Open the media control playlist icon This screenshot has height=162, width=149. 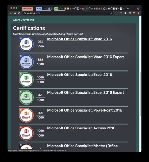click(130, 13)
